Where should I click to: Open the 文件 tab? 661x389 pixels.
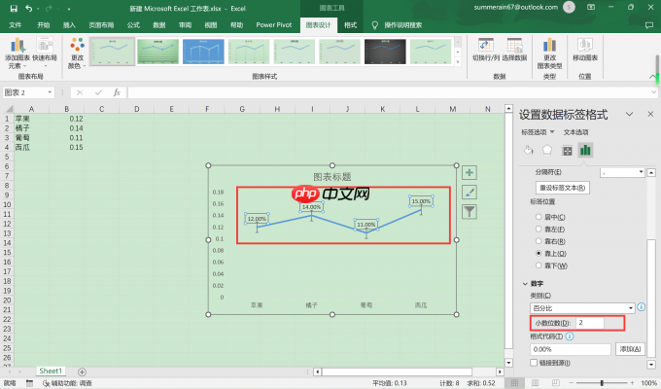coord(16,25)
